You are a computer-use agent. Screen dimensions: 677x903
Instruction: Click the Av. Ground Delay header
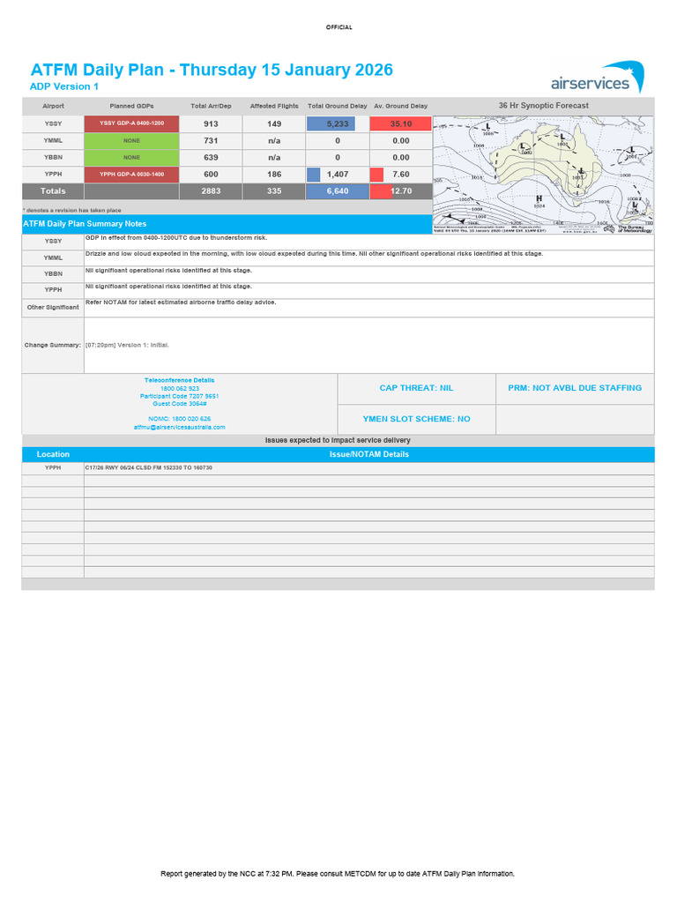pos(401,106)
